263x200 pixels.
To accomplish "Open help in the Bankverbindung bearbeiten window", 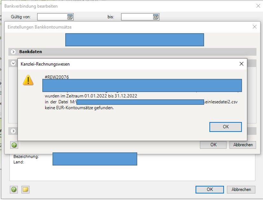I will [x=14, y=189].
